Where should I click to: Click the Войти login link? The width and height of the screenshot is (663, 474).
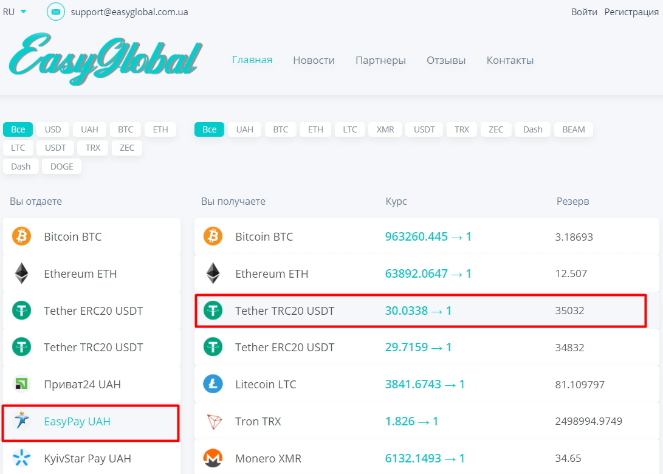coord(584,12)
